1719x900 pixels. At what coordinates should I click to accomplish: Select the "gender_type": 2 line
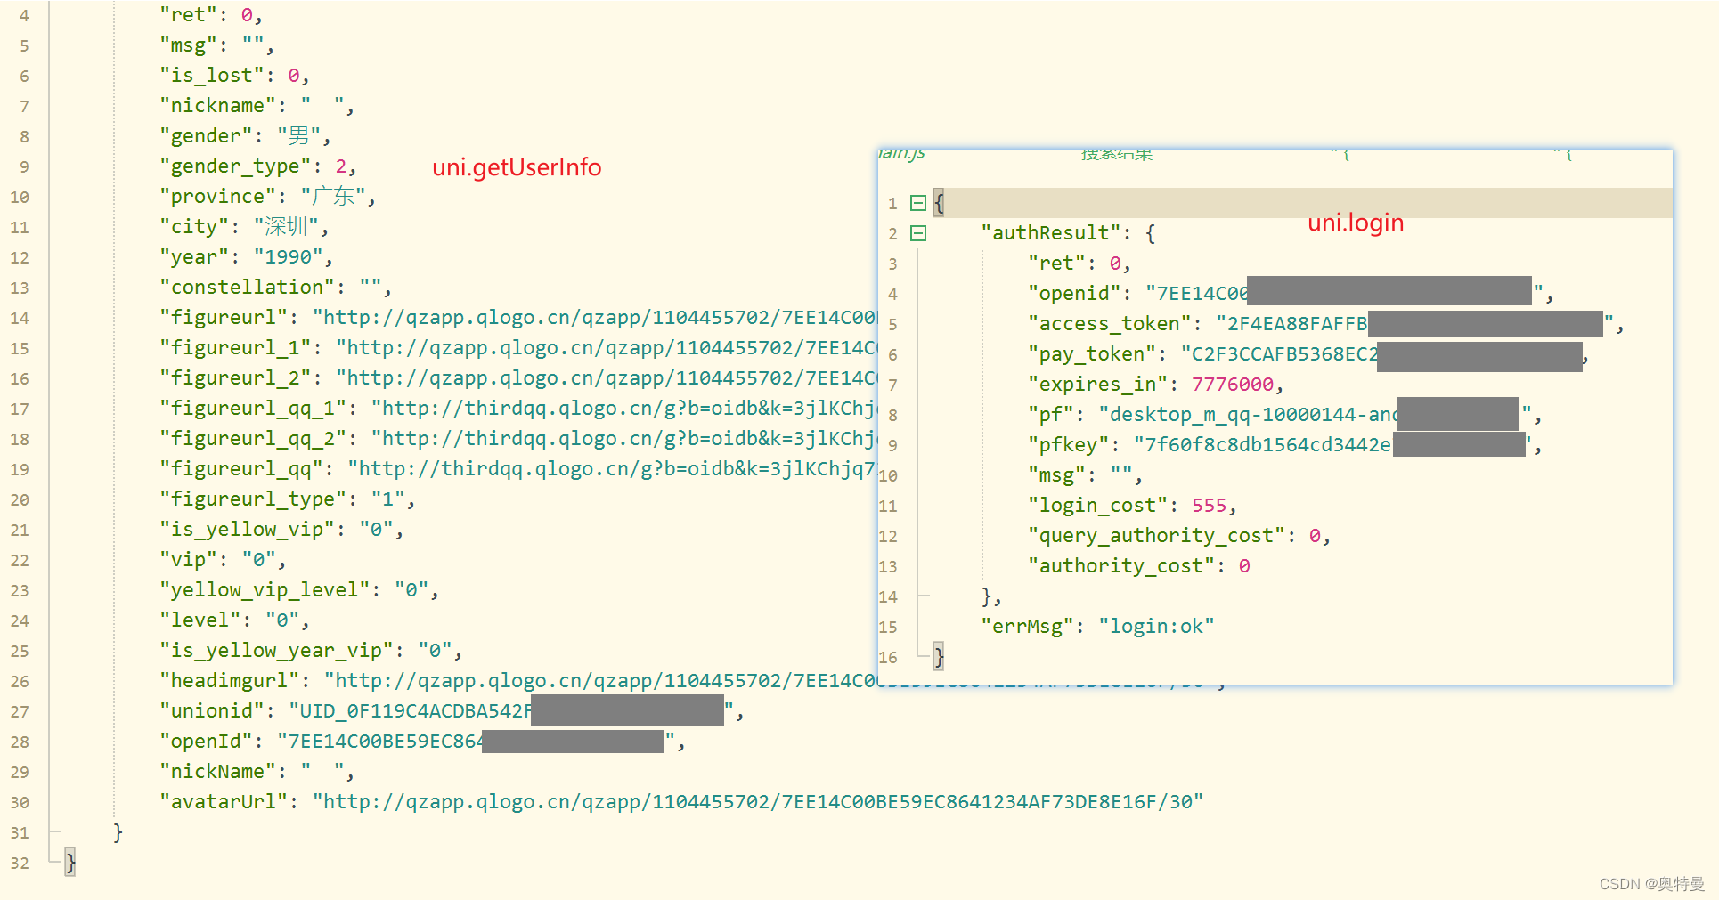pyautogui.click(x=257, y=166)
